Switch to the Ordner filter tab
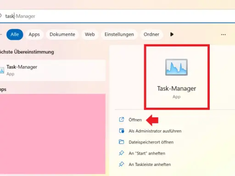 click(x=151, y=34)
